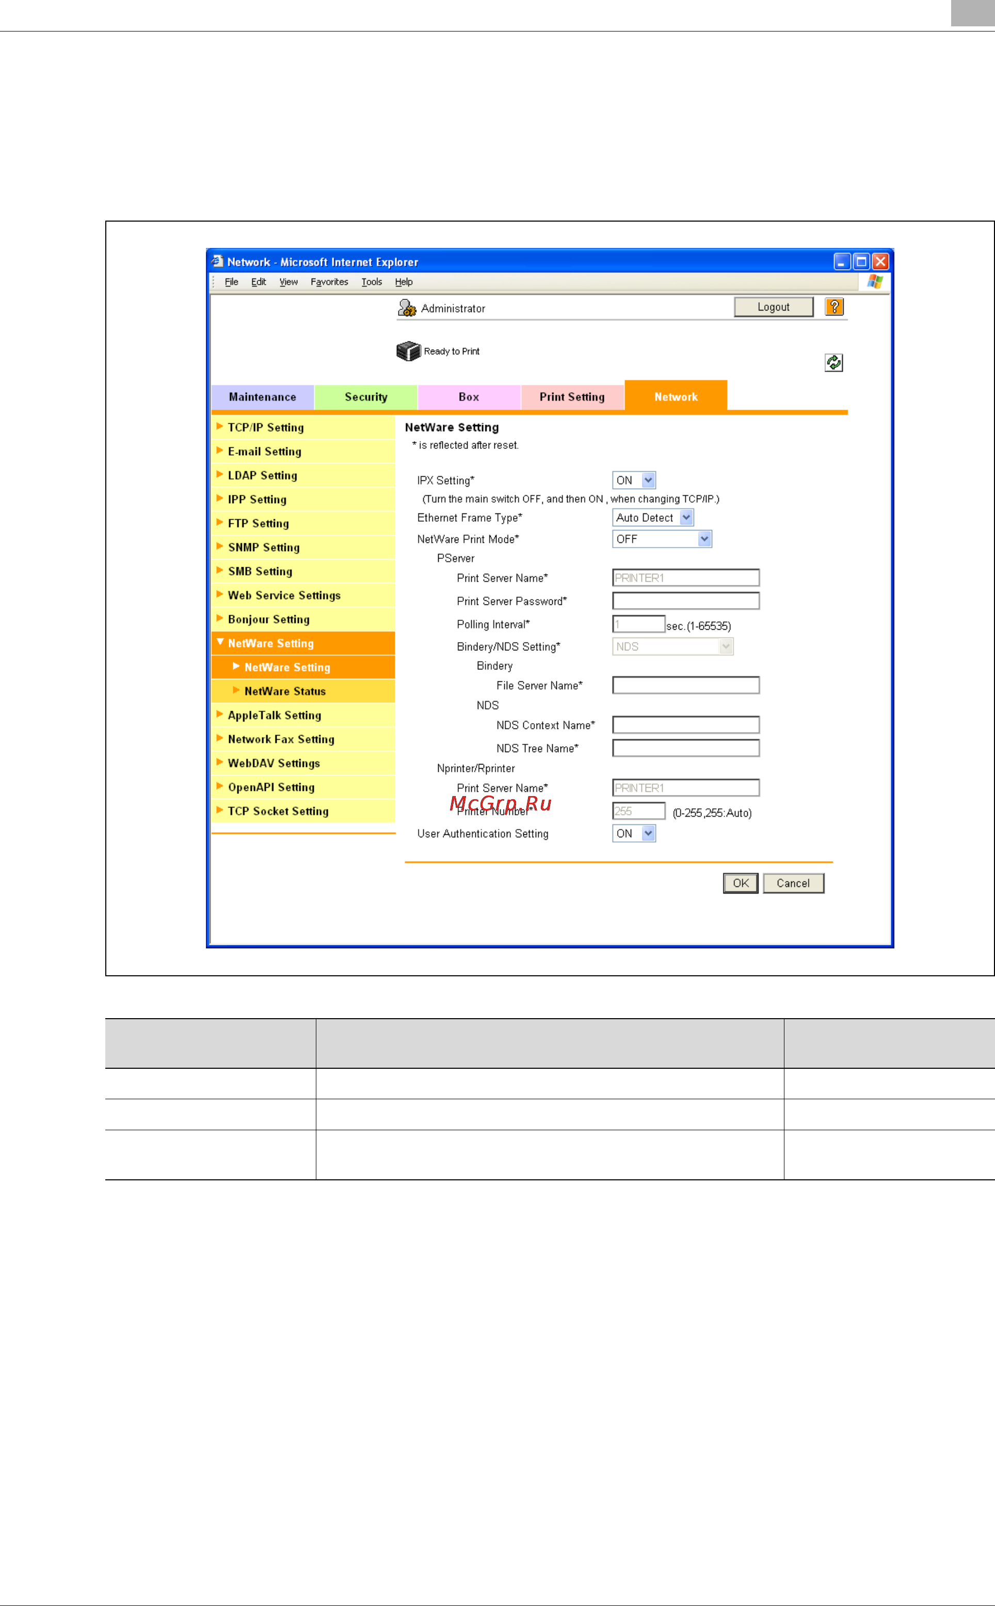Click the help question mark icon
This screenshot has height=1606, width=995.
pyautogui.click(x=834, y=307)
